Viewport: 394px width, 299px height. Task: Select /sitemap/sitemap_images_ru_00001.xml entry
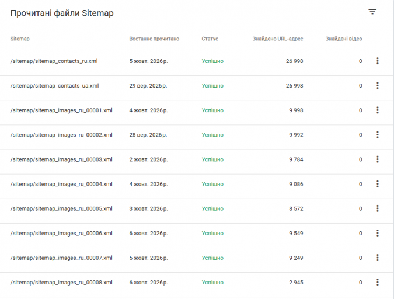61,110
